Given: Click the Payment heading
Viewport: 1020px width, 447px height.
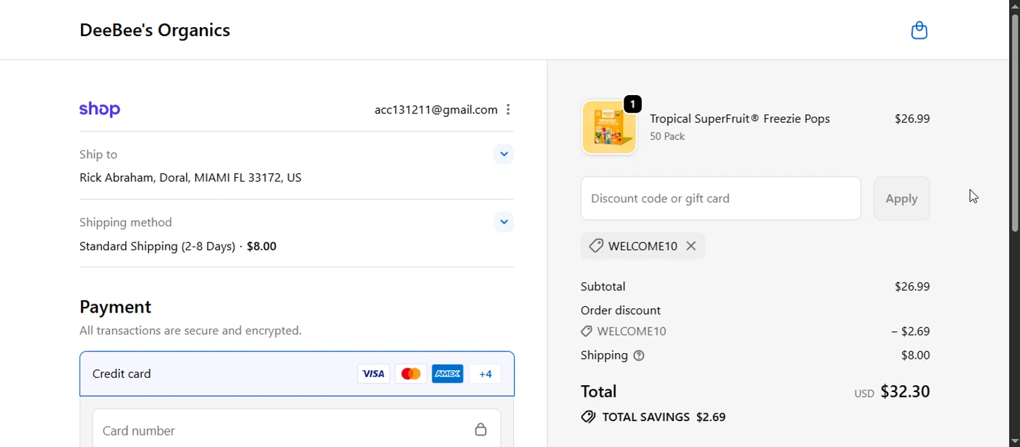Looking at the screenshot, I should pos(116,306).
